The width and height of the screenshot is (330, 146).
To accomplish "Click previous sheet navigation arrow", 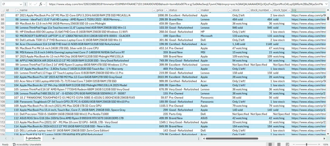I will tap(6, 138).
